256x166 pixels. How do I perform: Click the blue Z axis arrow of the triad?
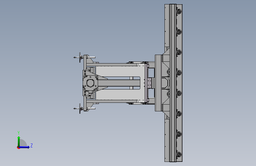click(25, 147)
